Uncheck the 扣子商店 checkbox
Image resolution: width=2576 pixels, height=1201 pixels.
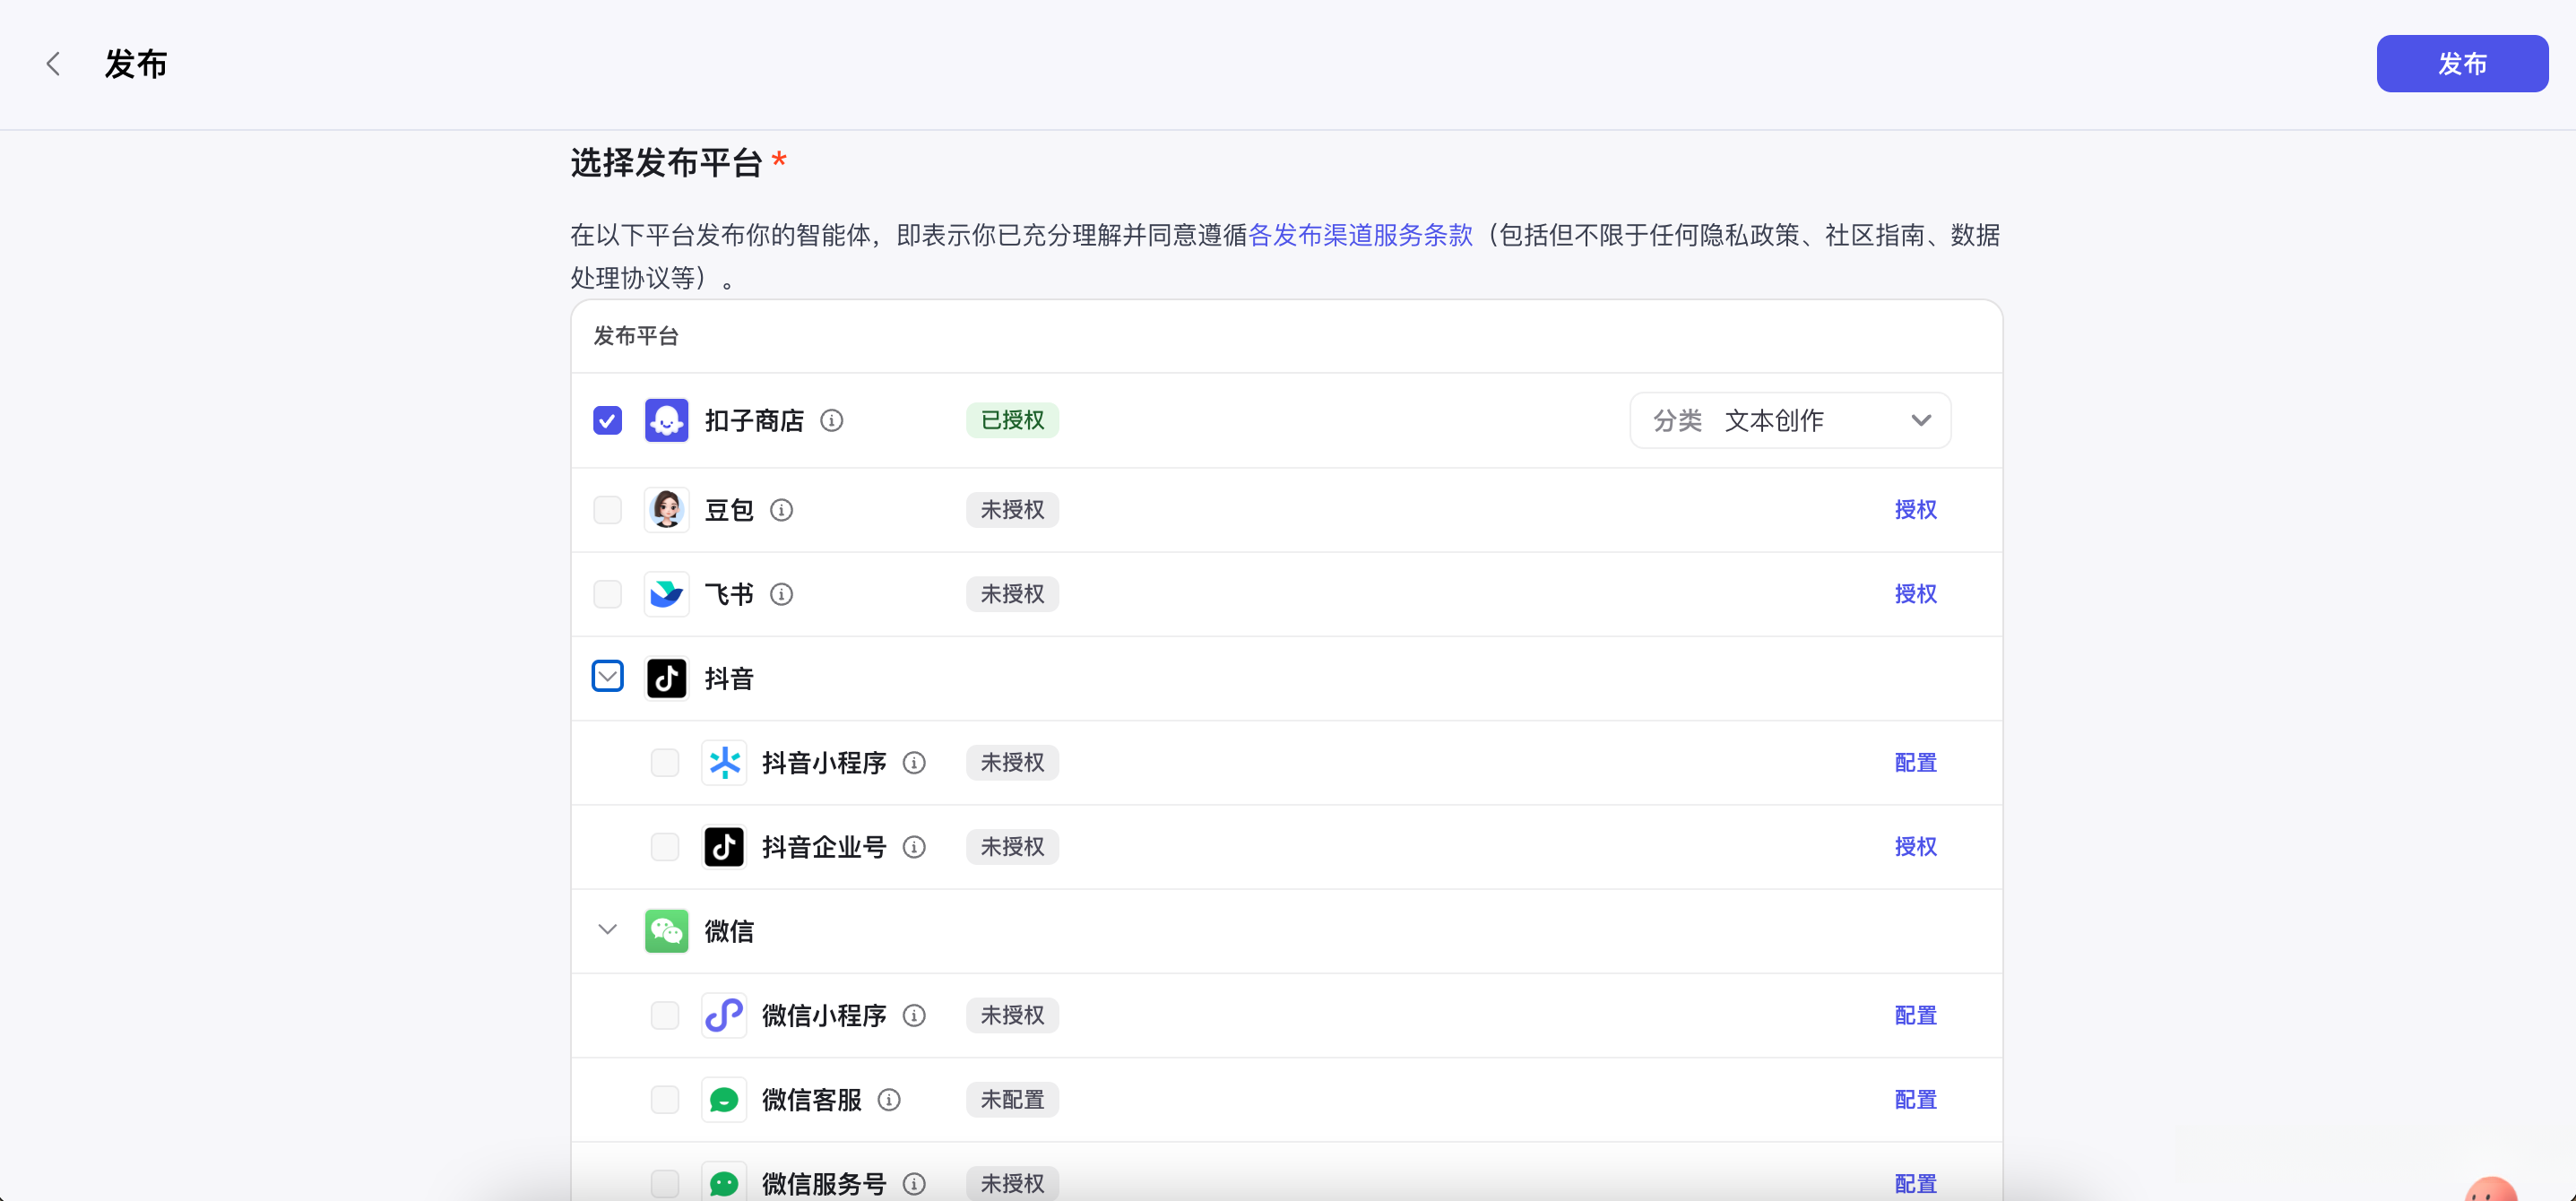(x=607, y=420)
